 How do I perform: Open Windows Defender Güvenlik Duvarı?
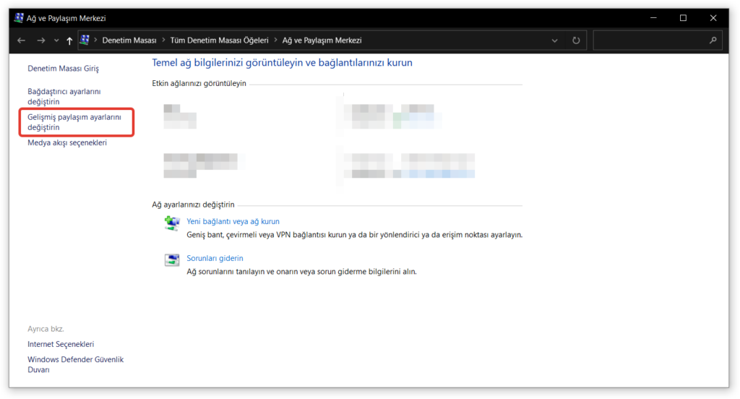(x=75, y=364)
